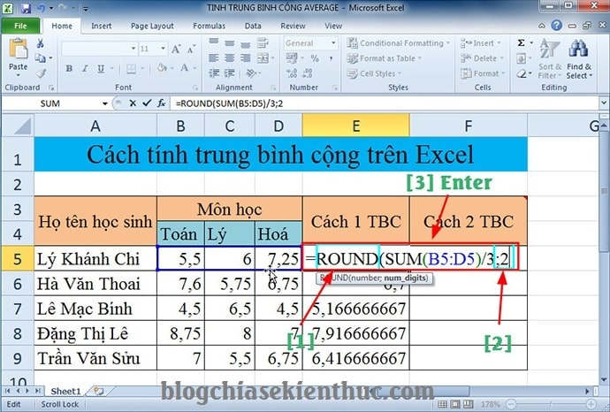The height and width of the screenshot is (412, 610).
Task: Open the File tab
Action: tap(20, 26)
